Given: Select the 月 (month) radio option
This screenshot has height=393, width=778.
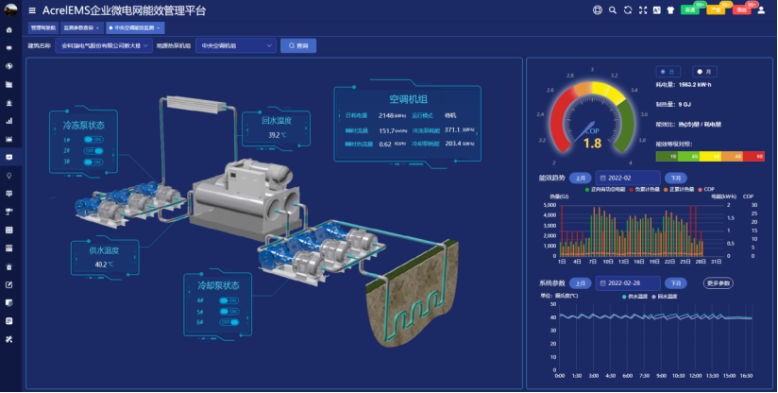Looking at the screenshot, I should [704, 71].
